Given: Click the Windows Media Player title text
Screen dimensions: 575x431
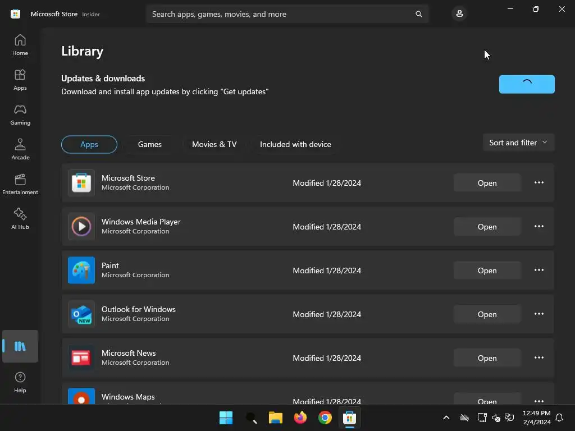Looking at the screenshot, I should coord(141,222).
